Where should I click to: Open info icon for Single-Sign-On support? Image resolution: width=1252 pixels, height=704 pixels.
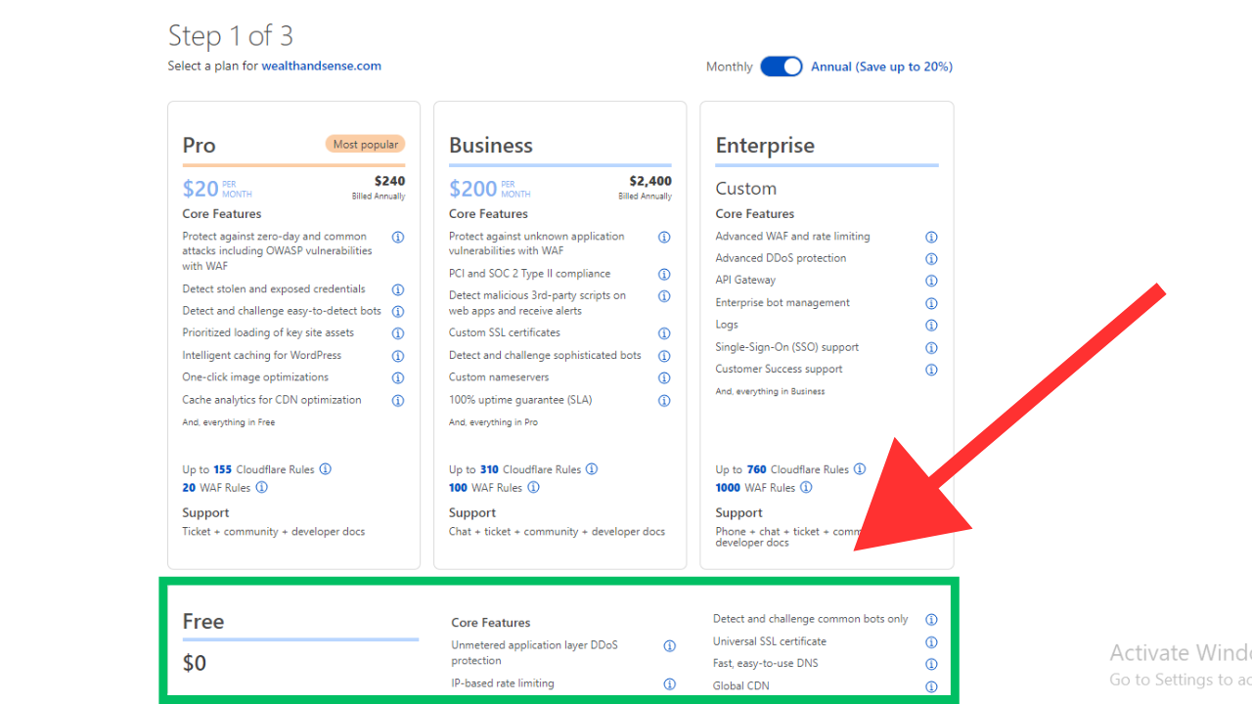point(930,347)
